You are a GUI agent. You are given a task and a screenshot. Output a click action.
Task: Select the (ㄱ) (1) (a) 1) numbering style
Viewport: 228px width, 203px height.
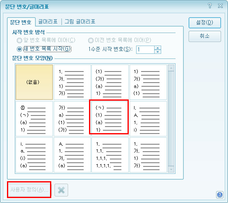click(109, 117)
